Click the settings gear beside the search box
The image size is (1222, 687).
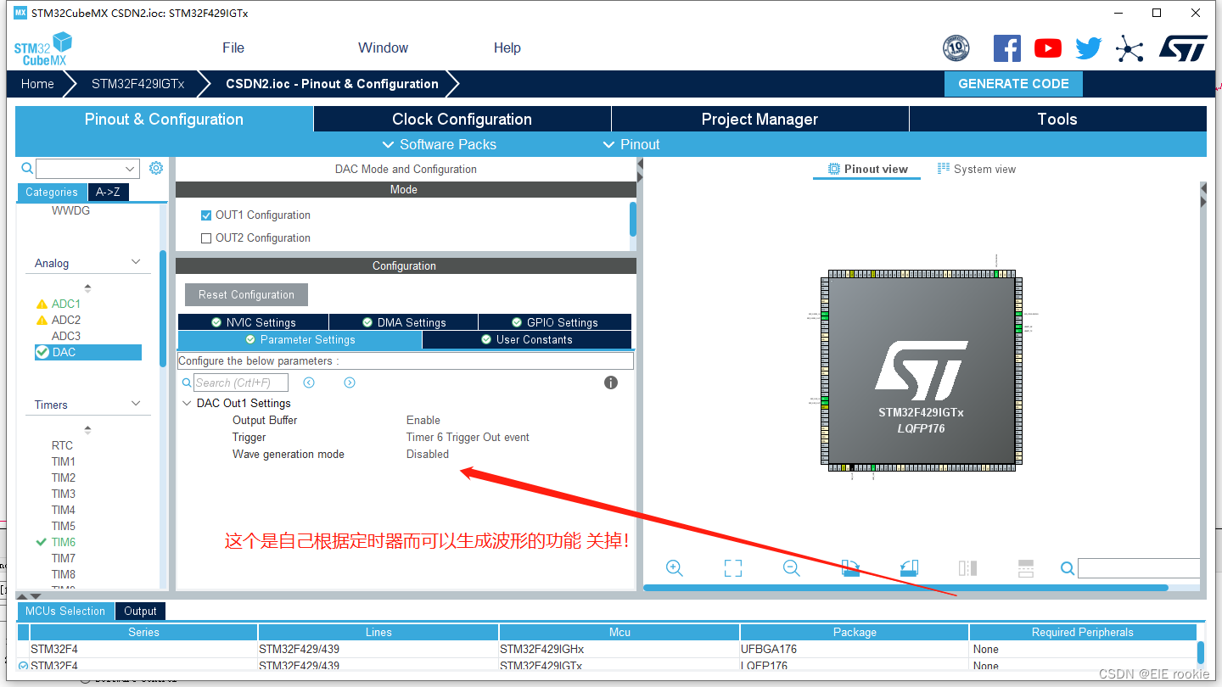point(155,168)
